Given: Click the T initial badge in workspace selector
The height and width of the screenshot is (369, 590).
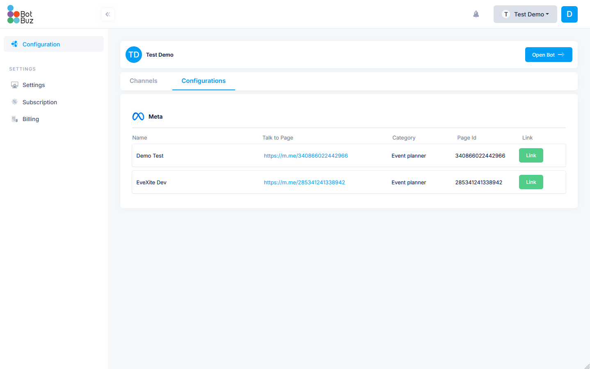Looking at the screenshot, I should click(506, 14).
